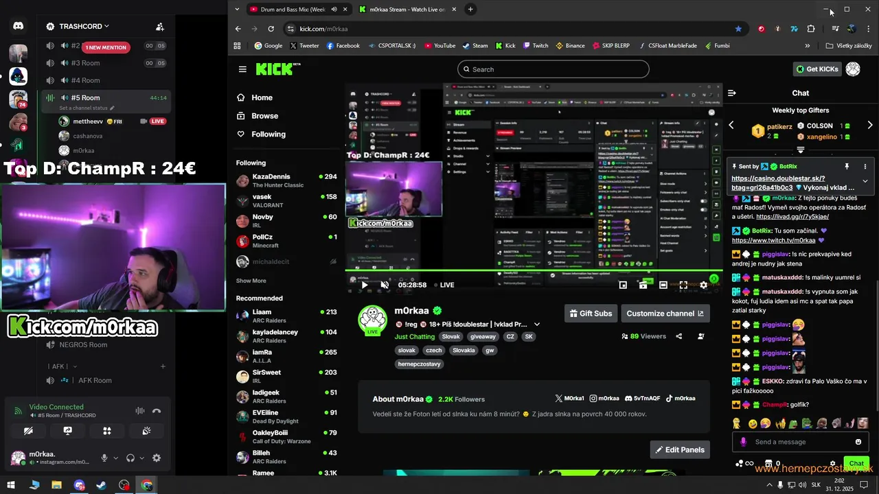879x494 pixels.
Task: Select giveaway tag
Action: click(483, 337)
